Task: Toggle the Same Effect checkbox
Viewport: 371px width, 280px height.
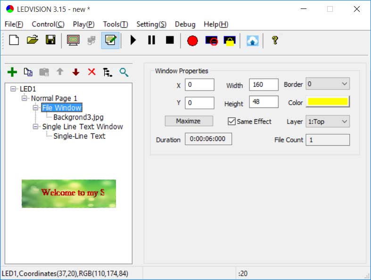Action: 231,122
